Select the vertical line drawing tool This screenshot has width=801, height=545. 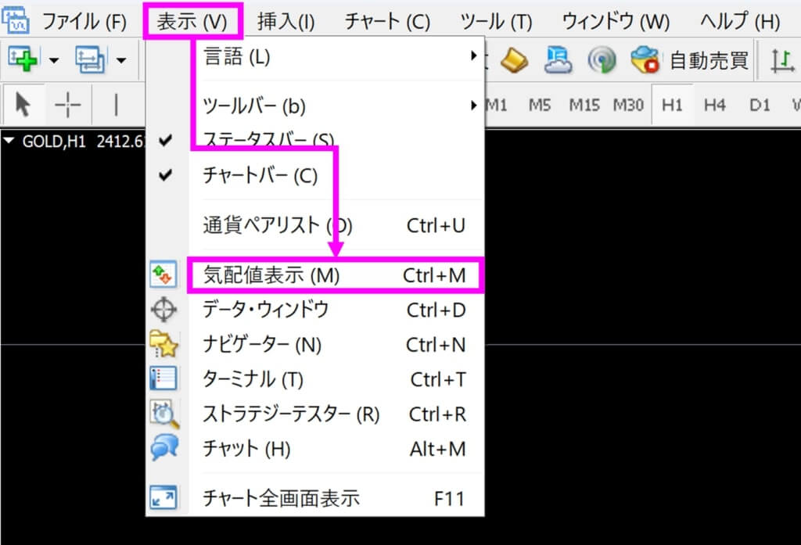click(x=116, y=105)
